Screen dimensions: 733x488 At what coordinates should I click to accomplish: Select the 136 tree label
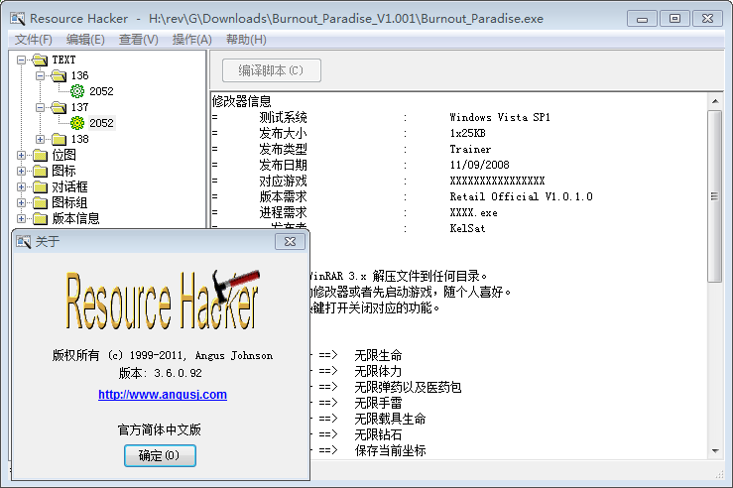[80, 75]
